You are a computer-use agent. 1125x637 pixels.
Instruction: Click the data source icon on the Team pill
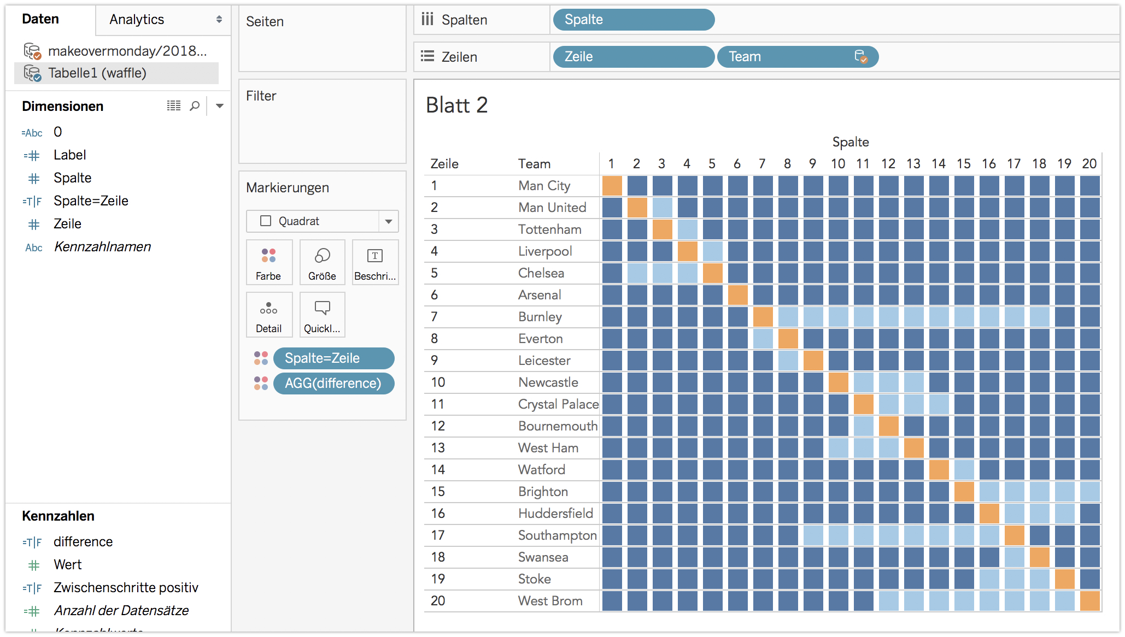pyautogui.click(x=860, y=57)
